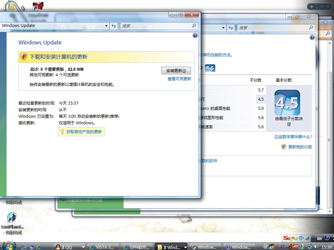
Task: Open the 查看可用更新 link
Action: (x=179, y=79)
